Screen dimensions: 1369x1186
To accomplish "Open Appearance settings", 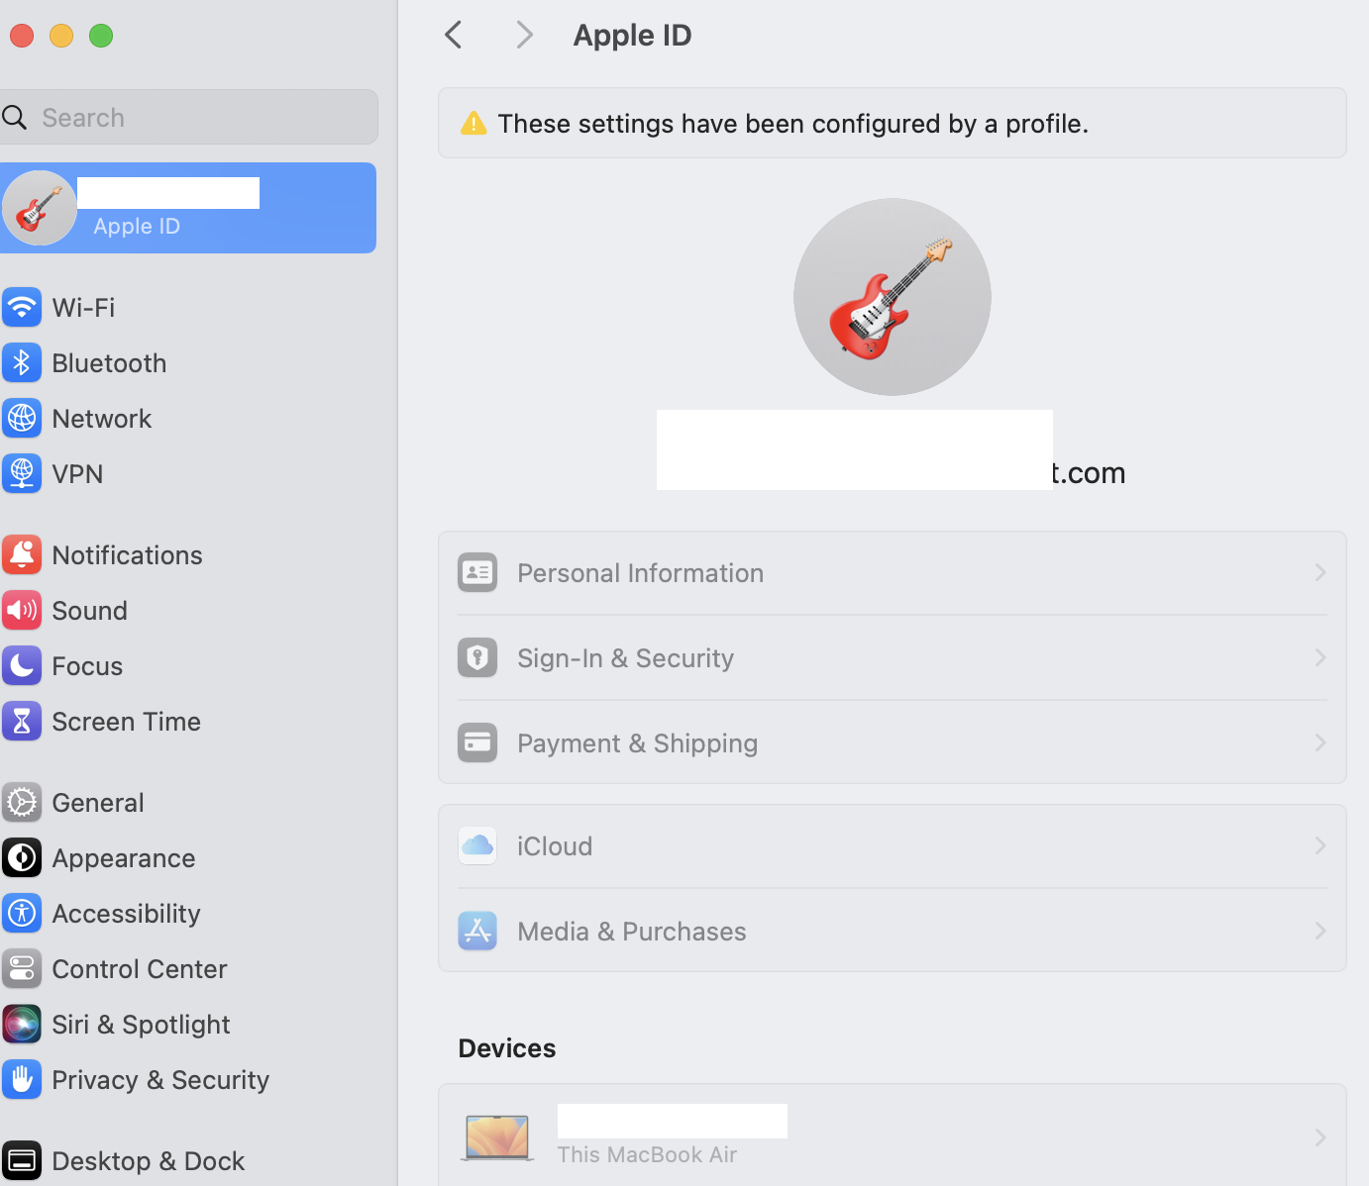I will 123,857.
